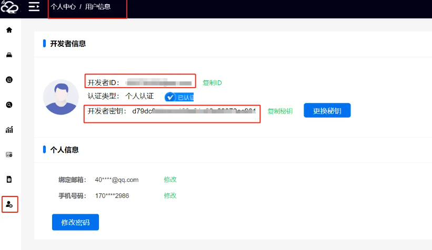Click the 已认证 verified badge
This screenshot has height=250, width=432.
point(179,97)
